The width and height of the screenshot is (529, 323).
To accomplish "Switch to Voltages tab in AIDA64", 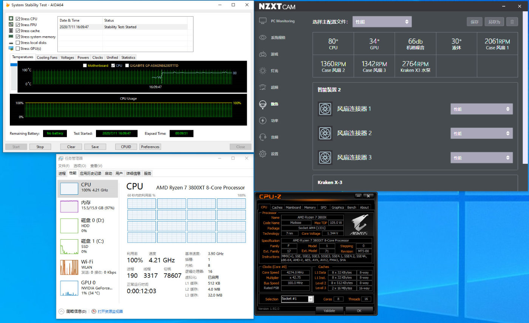I will [x=67, y=57].
